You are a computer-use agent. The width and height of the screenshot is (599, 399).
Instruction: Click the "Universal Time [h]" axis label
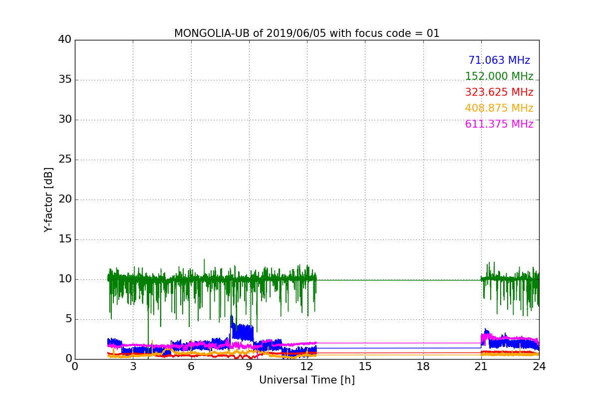(x=307, y=380)
